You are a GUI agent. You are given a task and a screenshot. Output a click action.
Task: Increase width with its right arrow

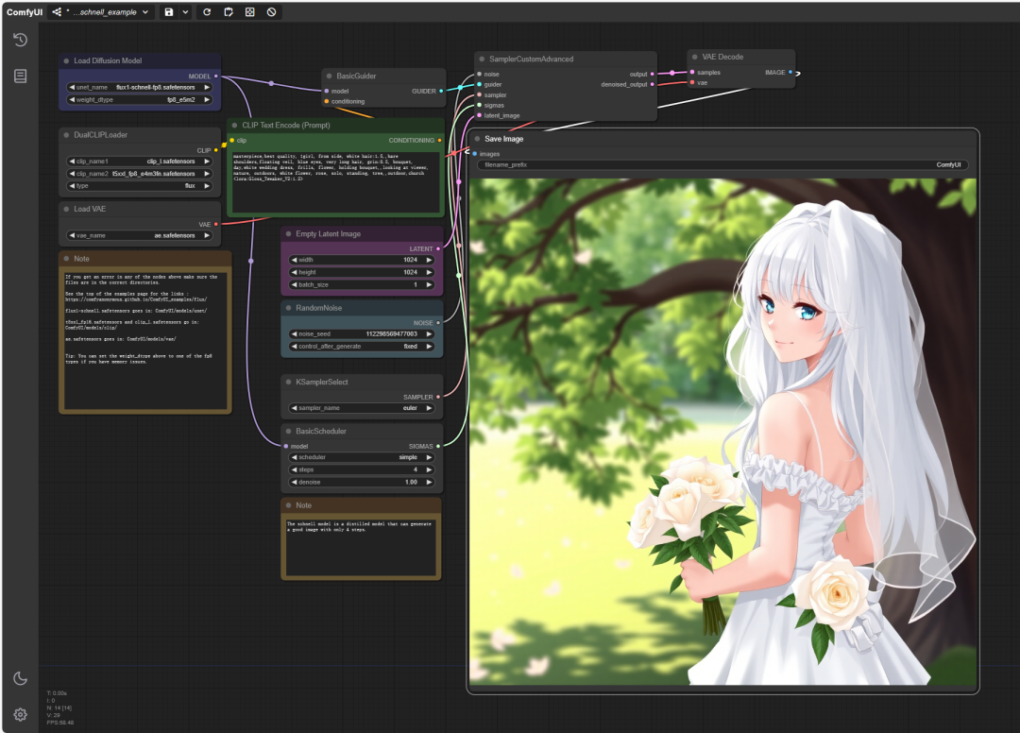coord(429,260)
